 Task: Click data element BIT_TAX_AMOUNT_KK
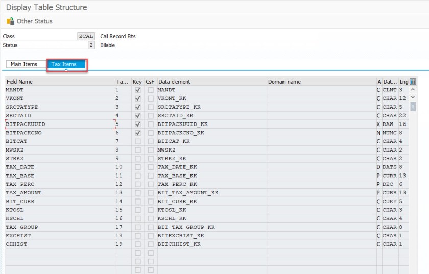[x=212, y=193]
